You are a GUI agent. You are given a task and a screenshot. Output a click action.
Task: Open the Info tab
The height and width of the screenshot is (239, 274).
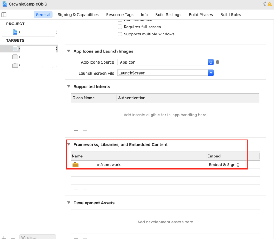(144, 14)
